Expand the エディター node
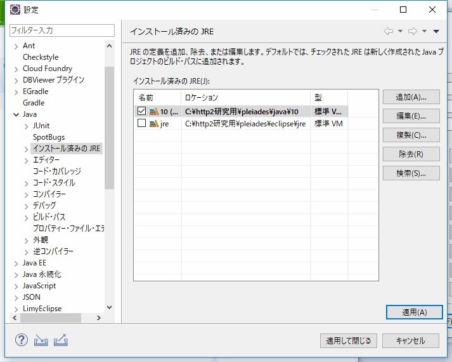 pos(26,161)
